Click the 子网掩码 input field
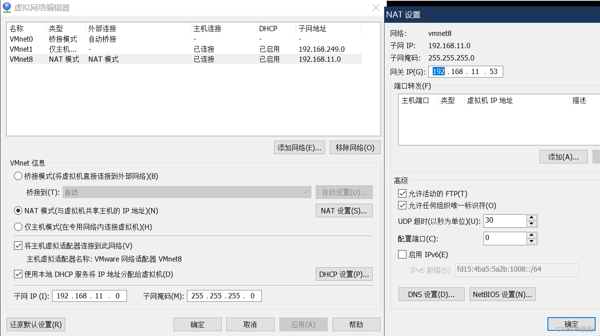Screen dimensions: 600x336 pos(224,296)
